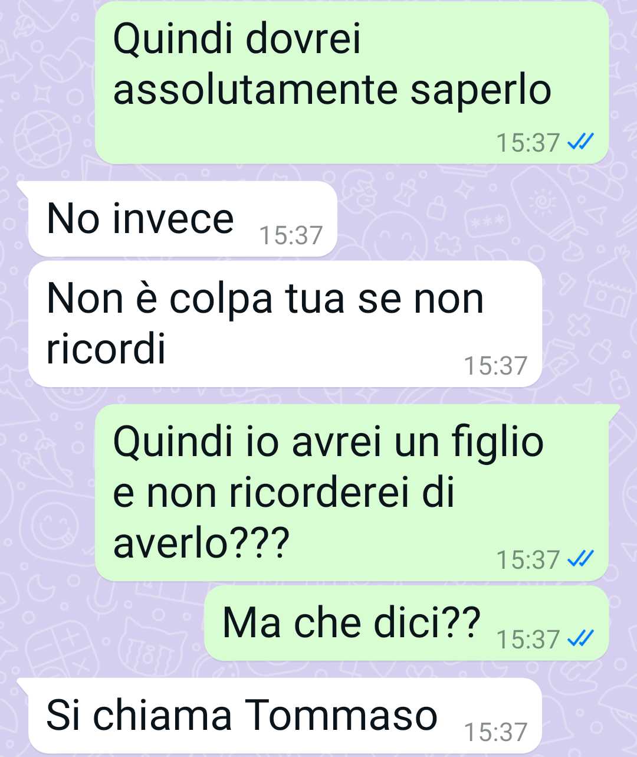
Task: Click the word 'Tommaso' in last message
Action: click(x=341, y=715)
